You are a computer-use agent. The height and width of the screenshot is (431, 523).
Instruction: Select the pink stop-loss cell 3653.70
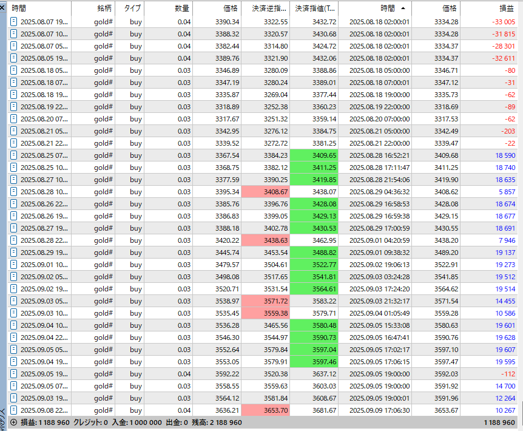(266, 410)
